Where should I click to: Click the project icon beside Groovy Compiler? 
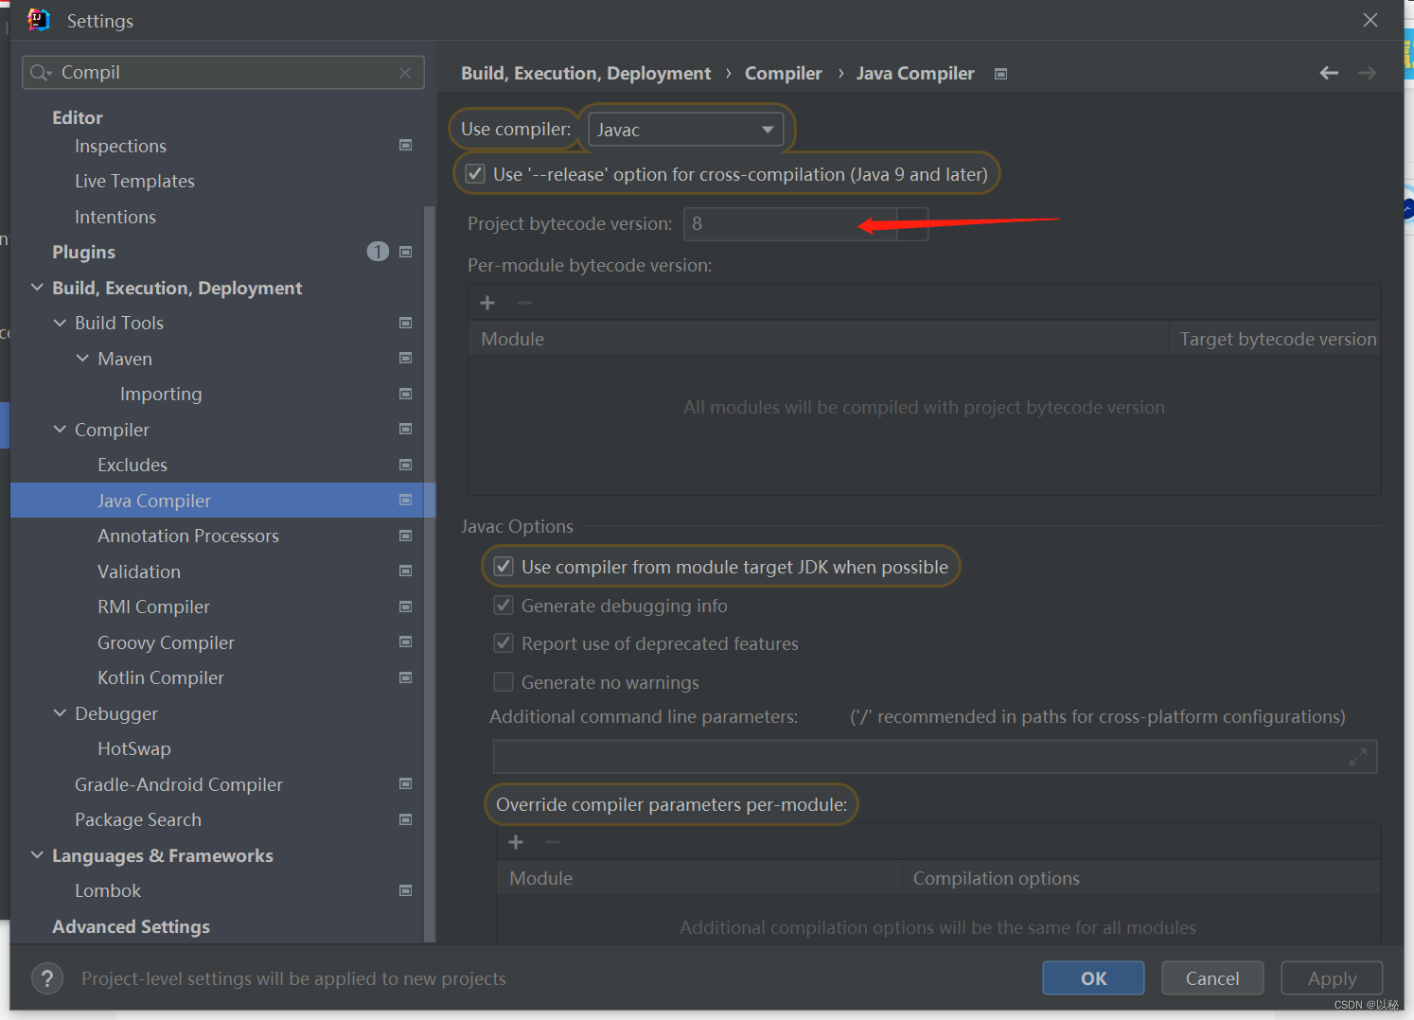pos(405,642)
